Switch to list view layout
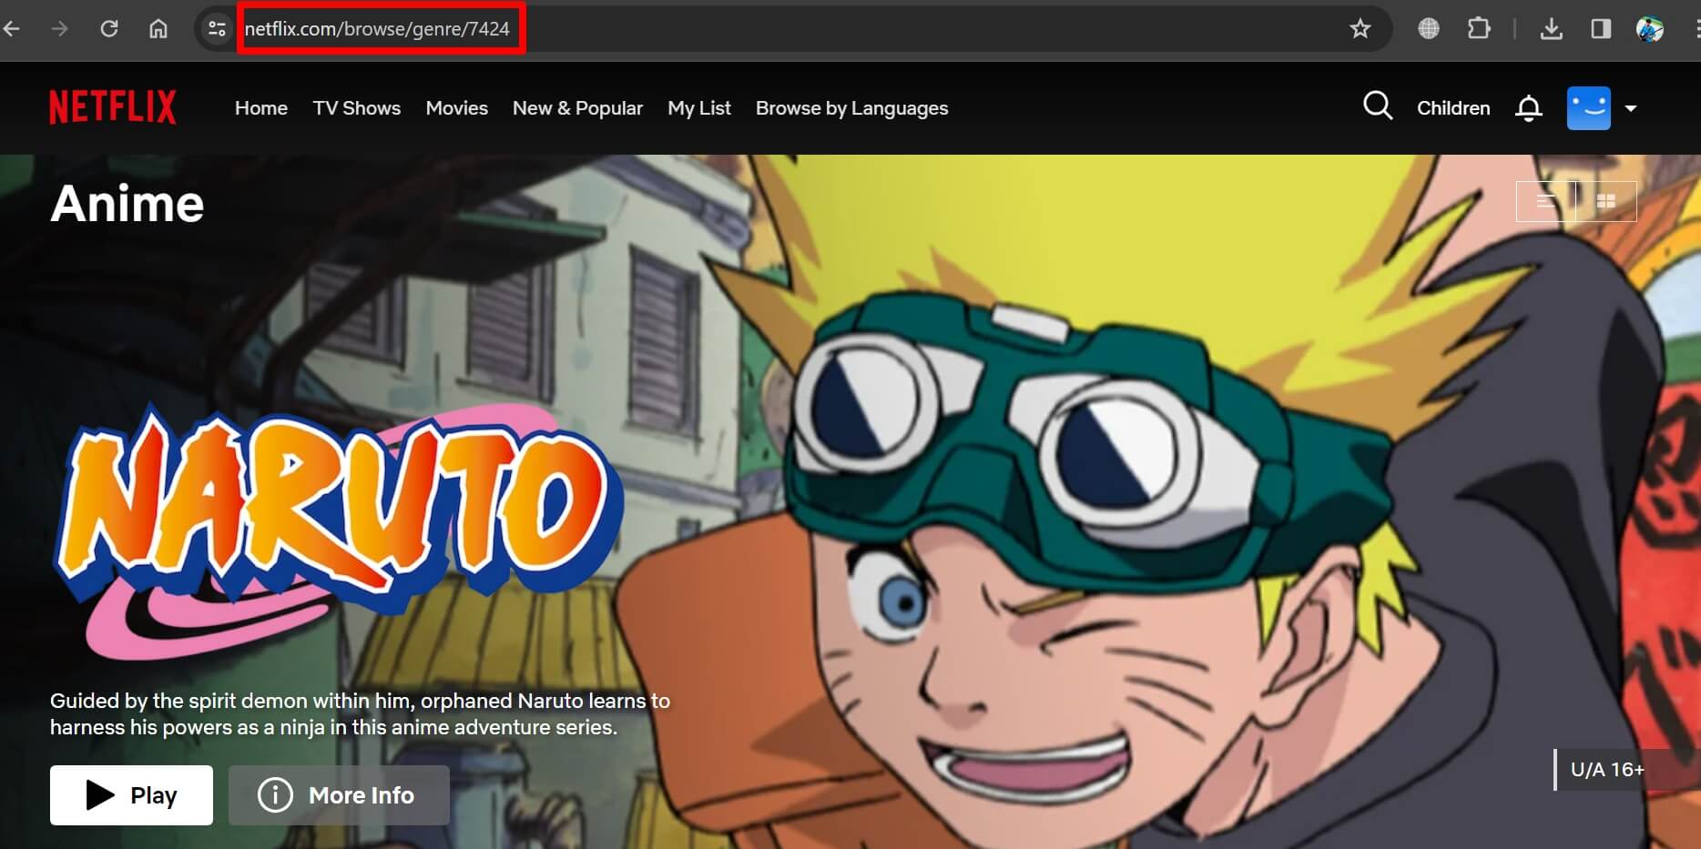Screen dimensions: 1701x849 pyautogui.click(x=1545, y=201)
